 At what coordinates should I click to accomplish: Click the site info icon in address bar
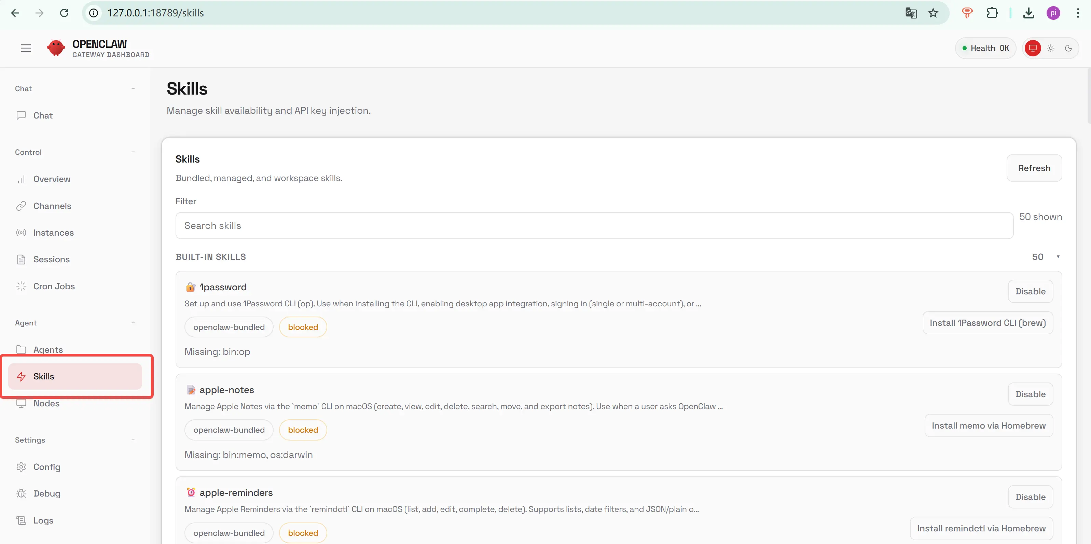pyautogui.click(x=94, y=13)
